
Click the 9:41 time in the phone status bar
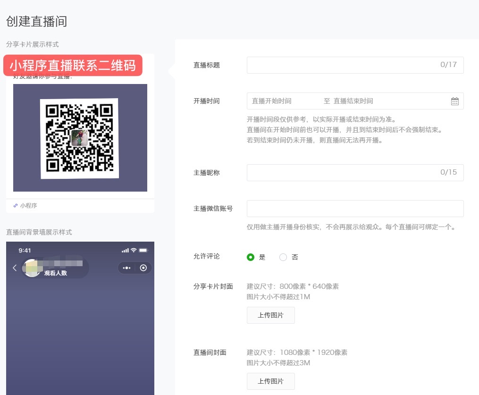[x=25, y=251]
